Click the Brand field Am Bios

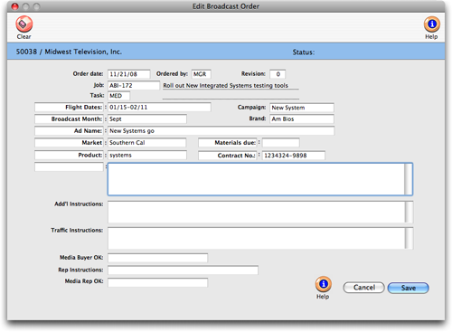(x=302, y=119)
